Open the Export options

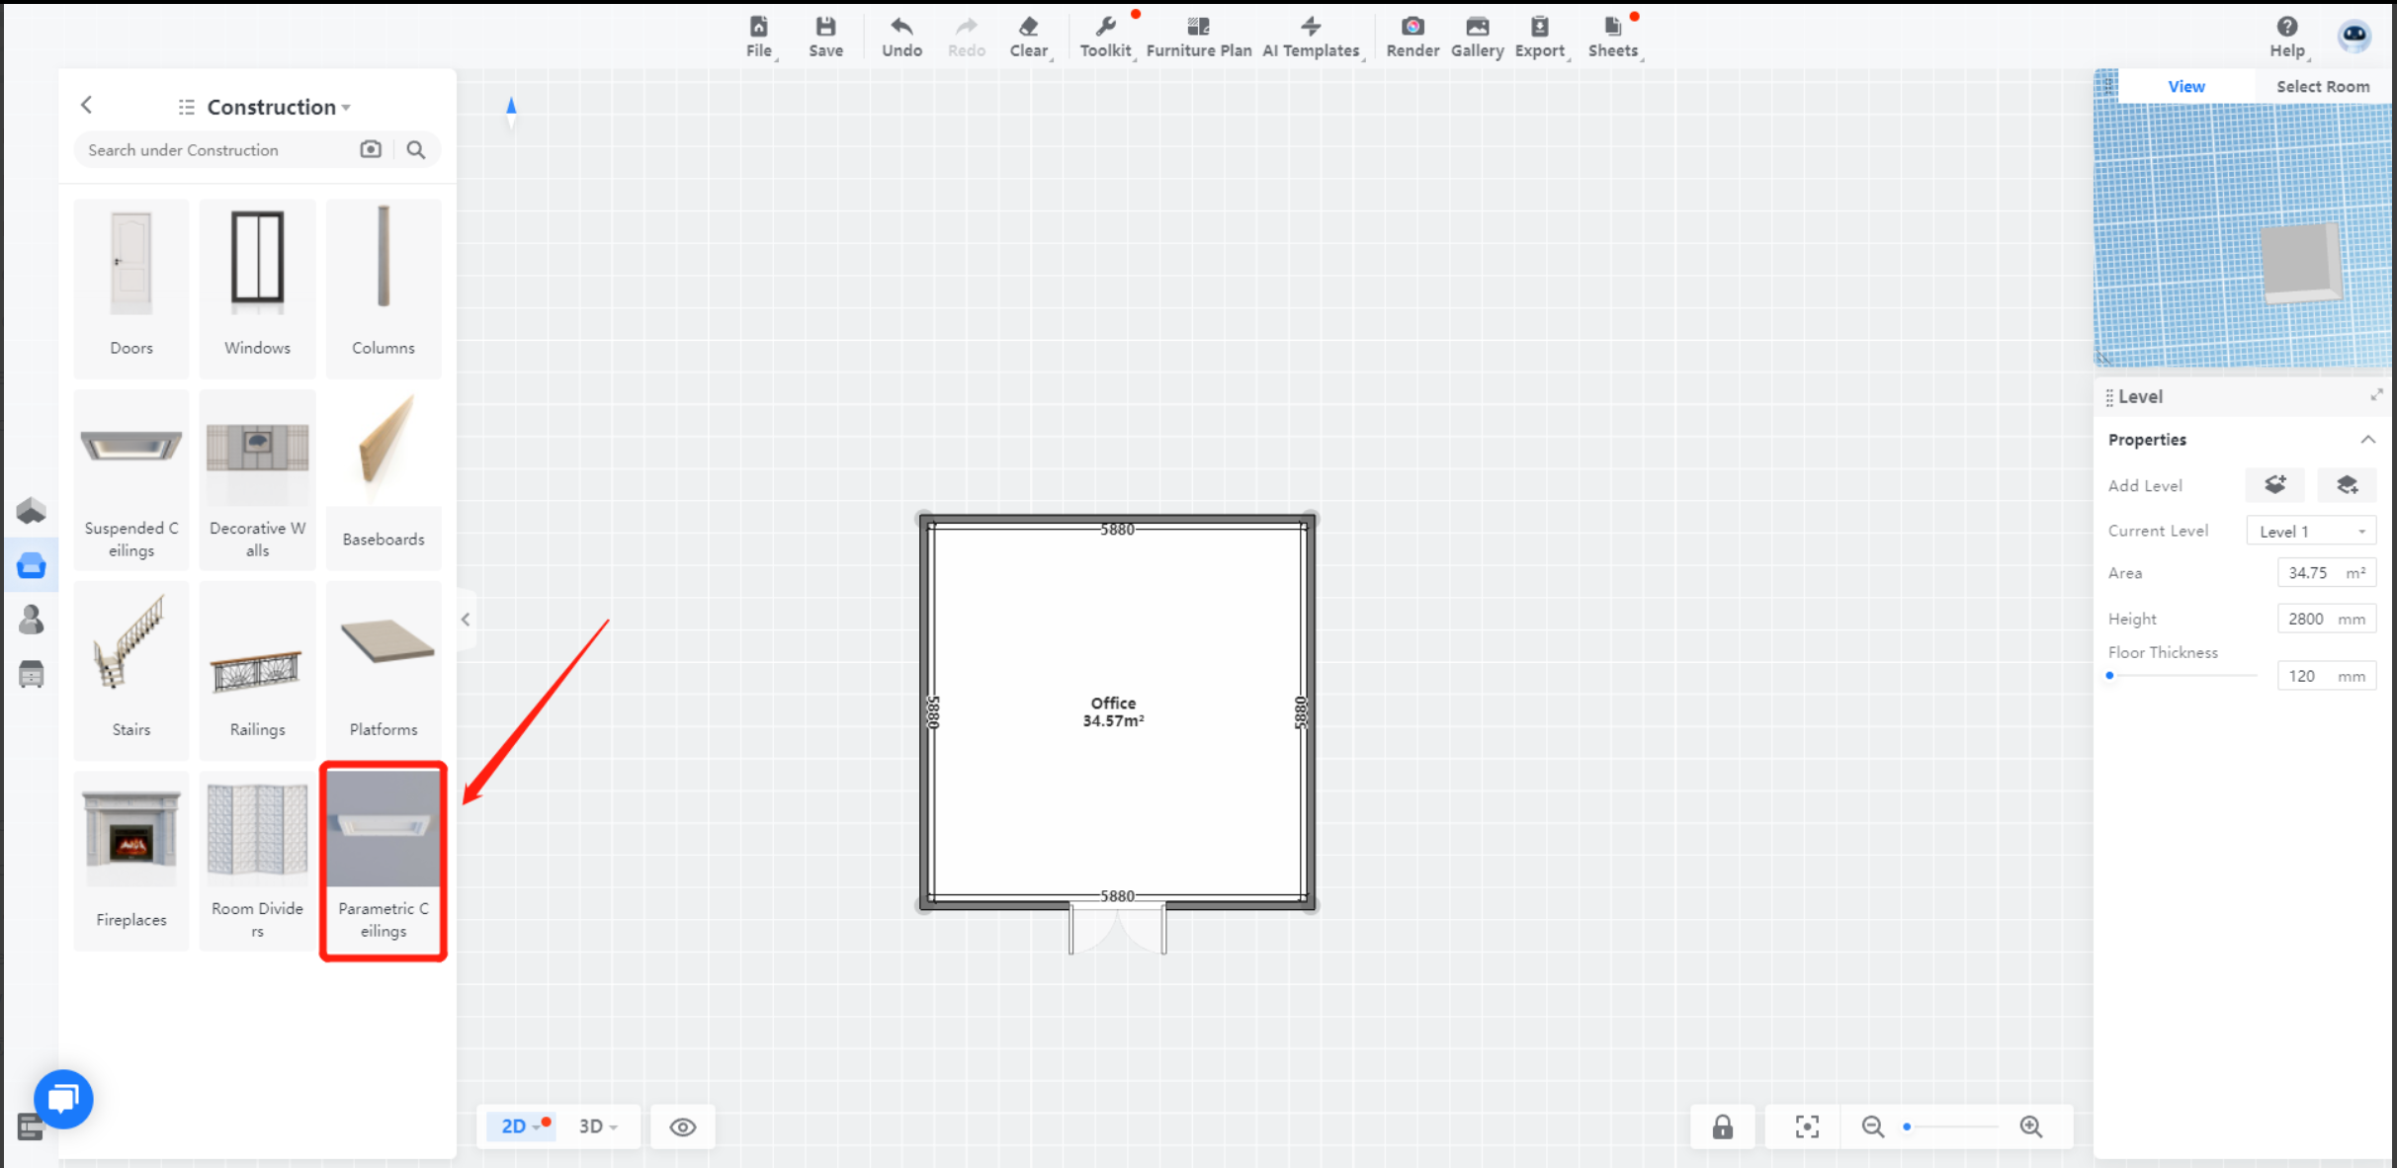pos(1540,37)
